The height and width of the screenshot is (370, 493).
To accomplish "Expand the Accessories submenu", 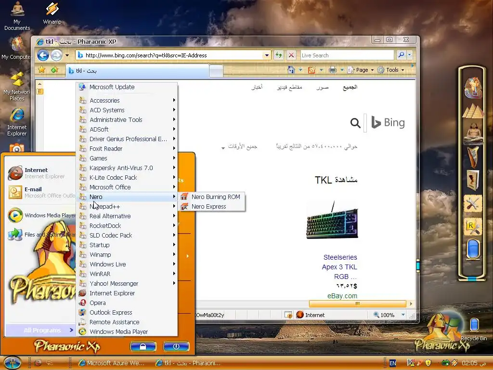I will [127, 100].
